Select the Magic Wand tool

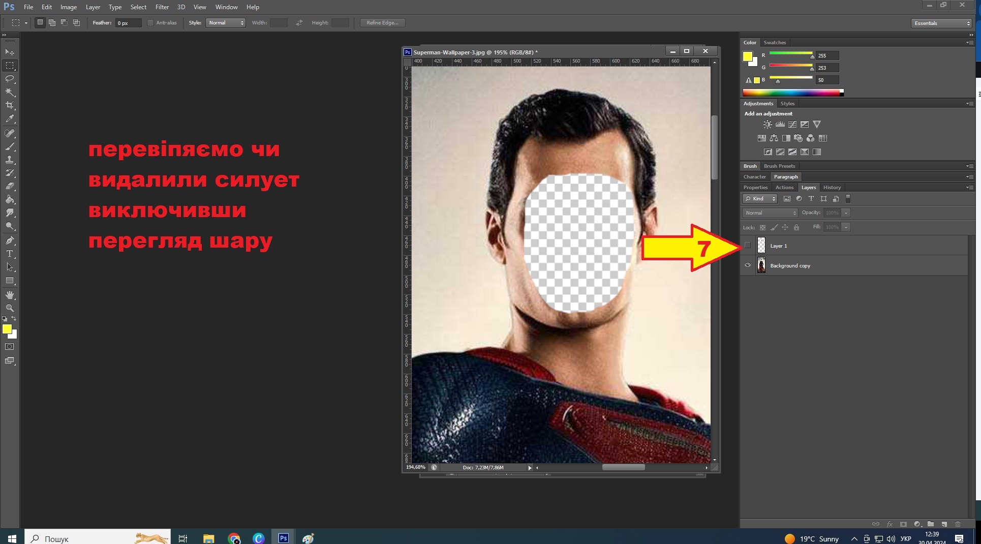[x=10, y=92]
